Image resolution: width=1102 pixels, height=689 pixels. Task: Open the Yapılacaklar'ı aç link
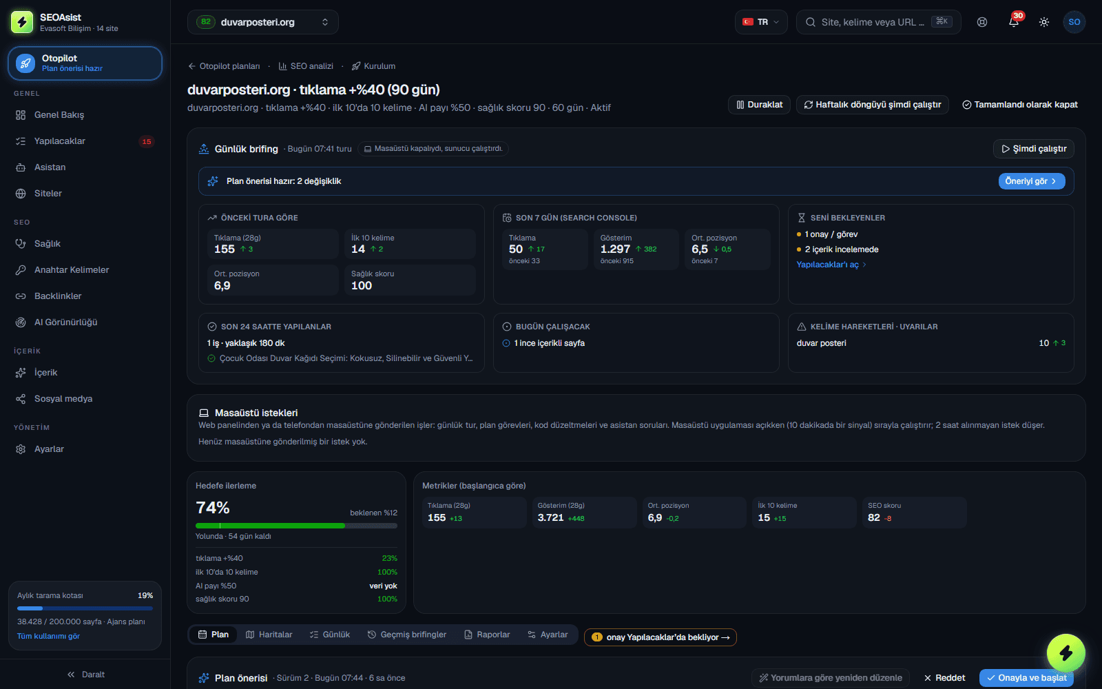831,265
